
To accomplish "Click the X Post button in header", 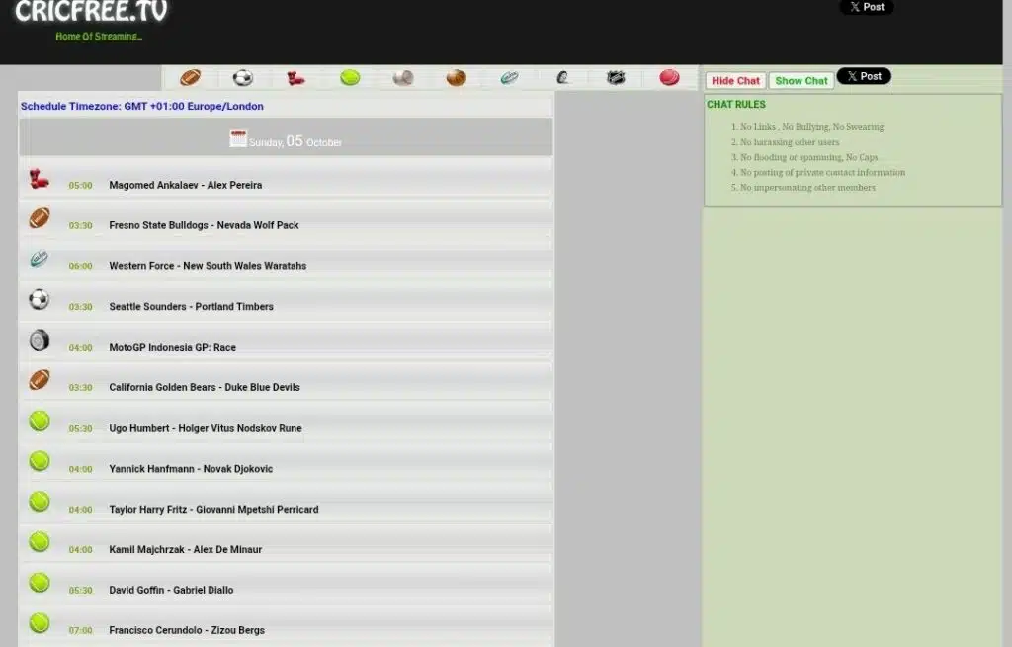I will coord(867,7).
